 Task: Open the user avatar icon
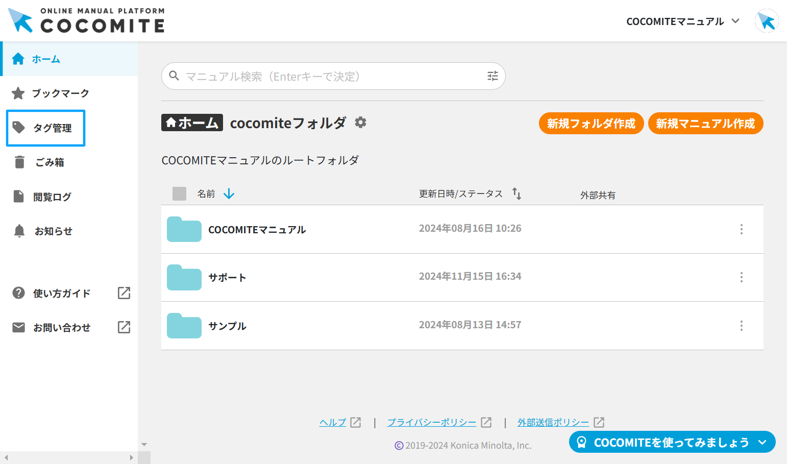click(x=766, y=21)
